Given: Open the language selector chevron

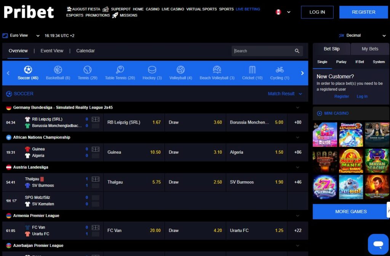Looking at the screenshot, I should [289, 12].
